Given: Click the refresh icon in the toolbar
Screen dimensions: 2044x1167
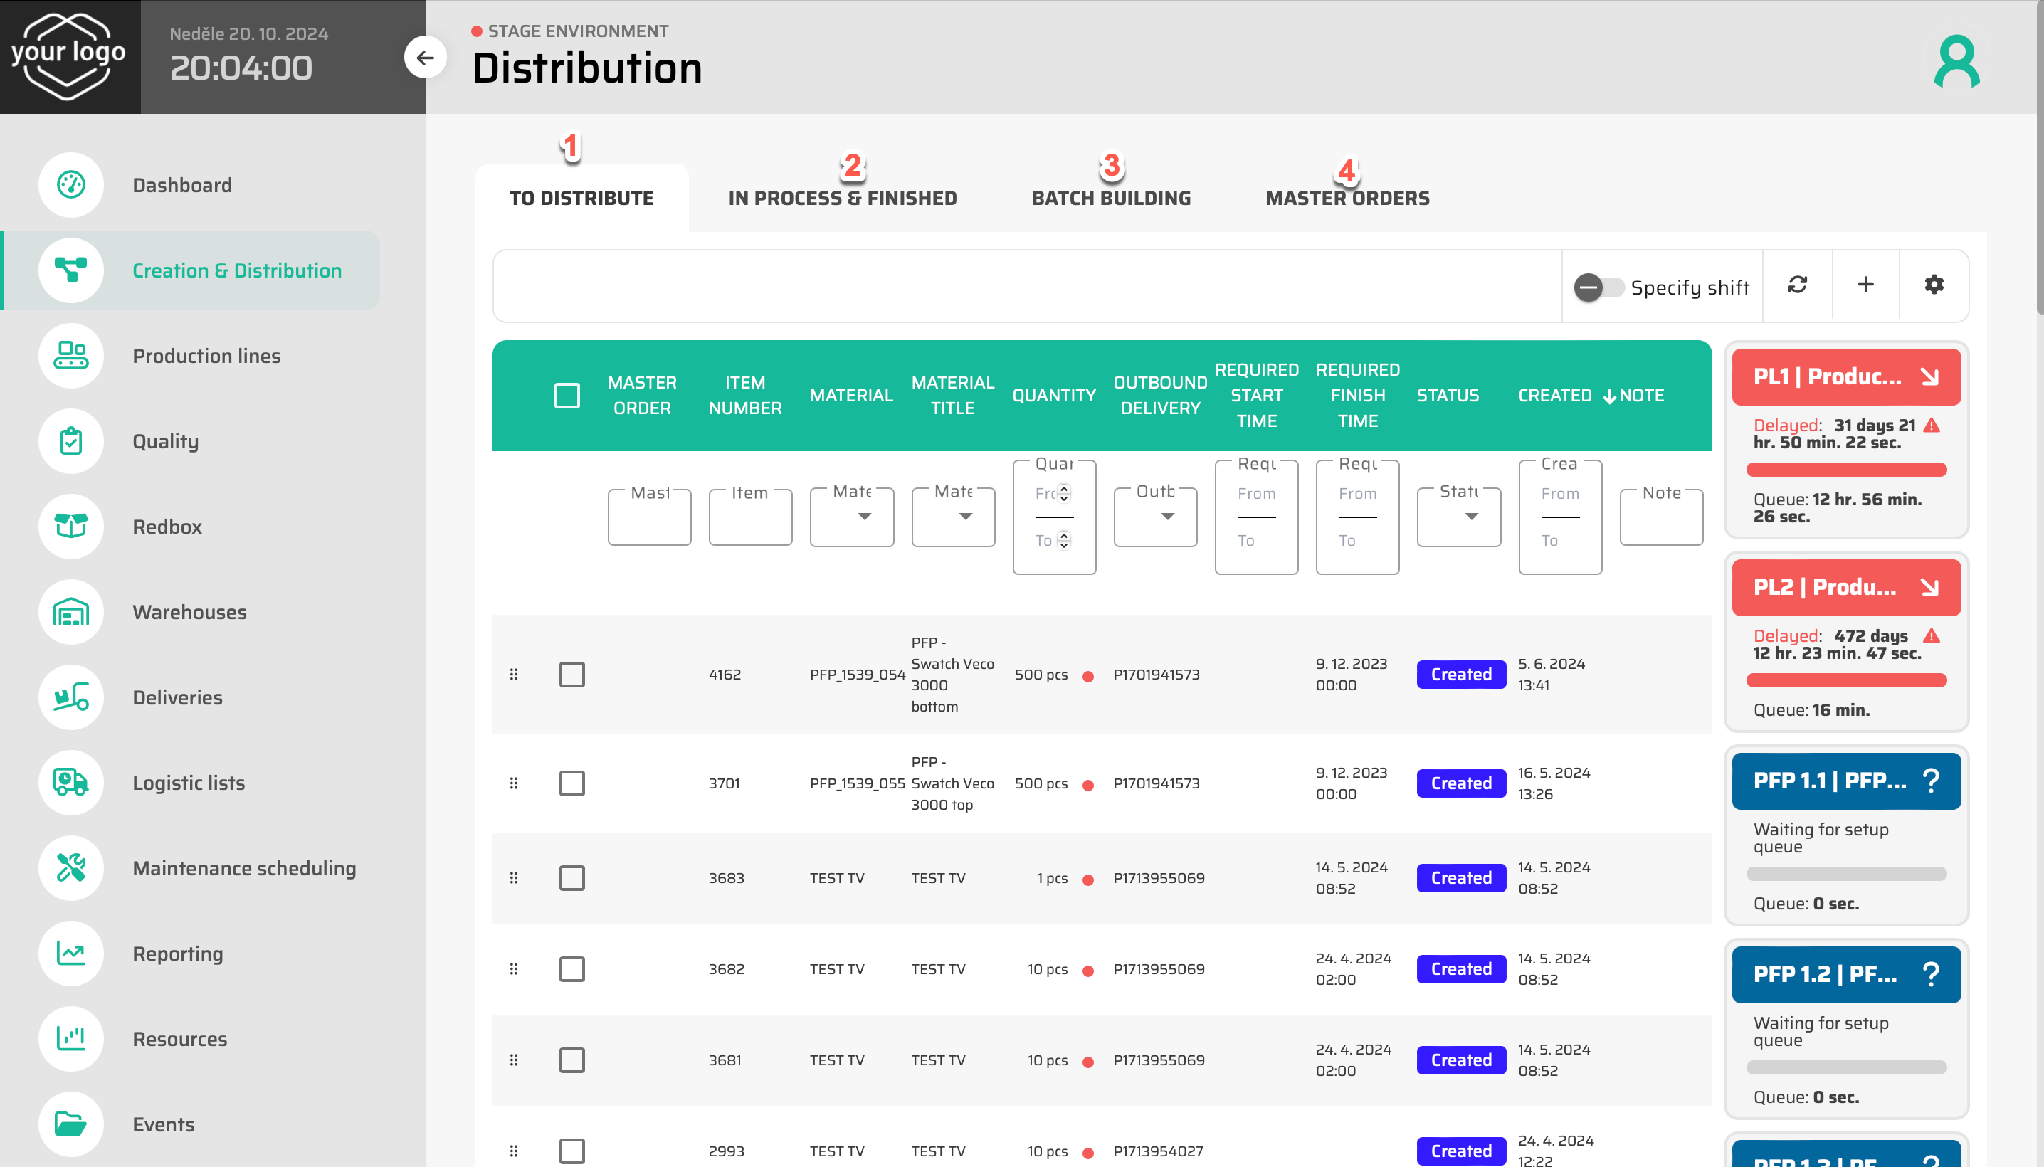Looking at the screenshot, I should click(x=1797, y=285).
